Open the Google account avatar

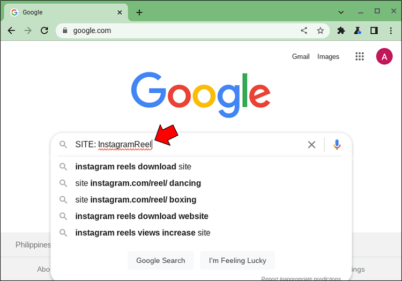click(384, 56)
